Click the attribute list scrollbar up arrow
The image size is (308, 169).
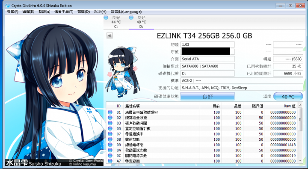[x=300, y=105]
